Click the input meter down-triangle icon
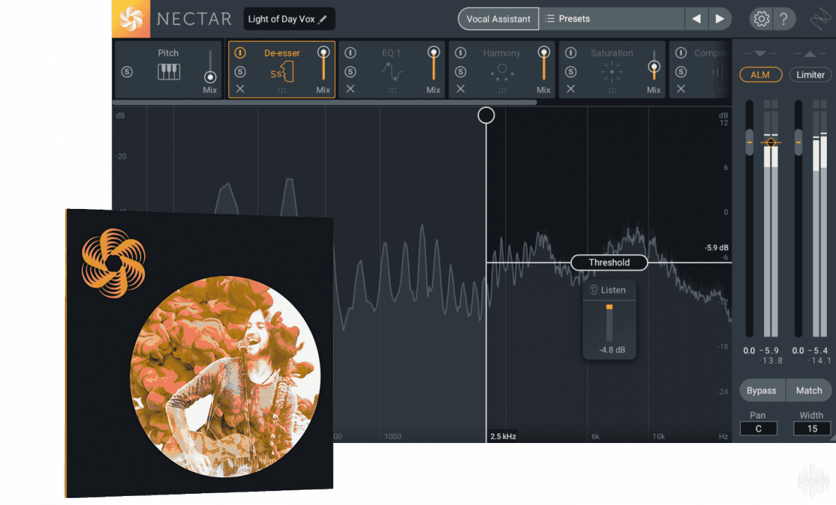 (x=760, y=54)
